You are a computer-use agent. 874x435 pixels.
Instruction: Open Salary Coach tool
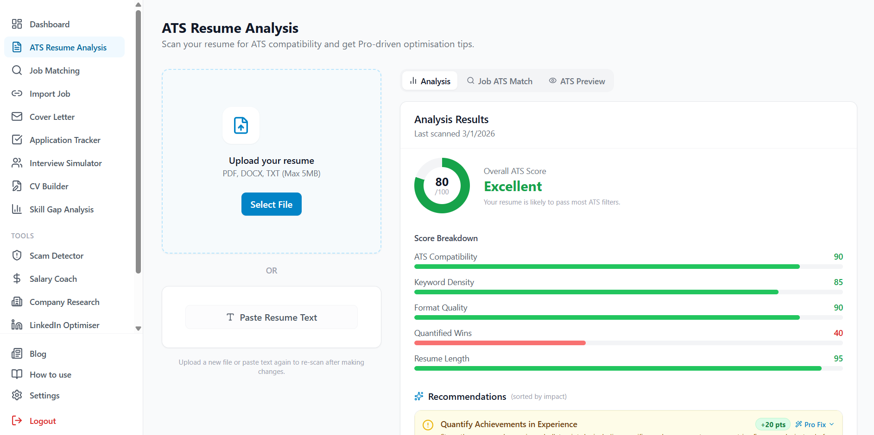click(64, 279)
